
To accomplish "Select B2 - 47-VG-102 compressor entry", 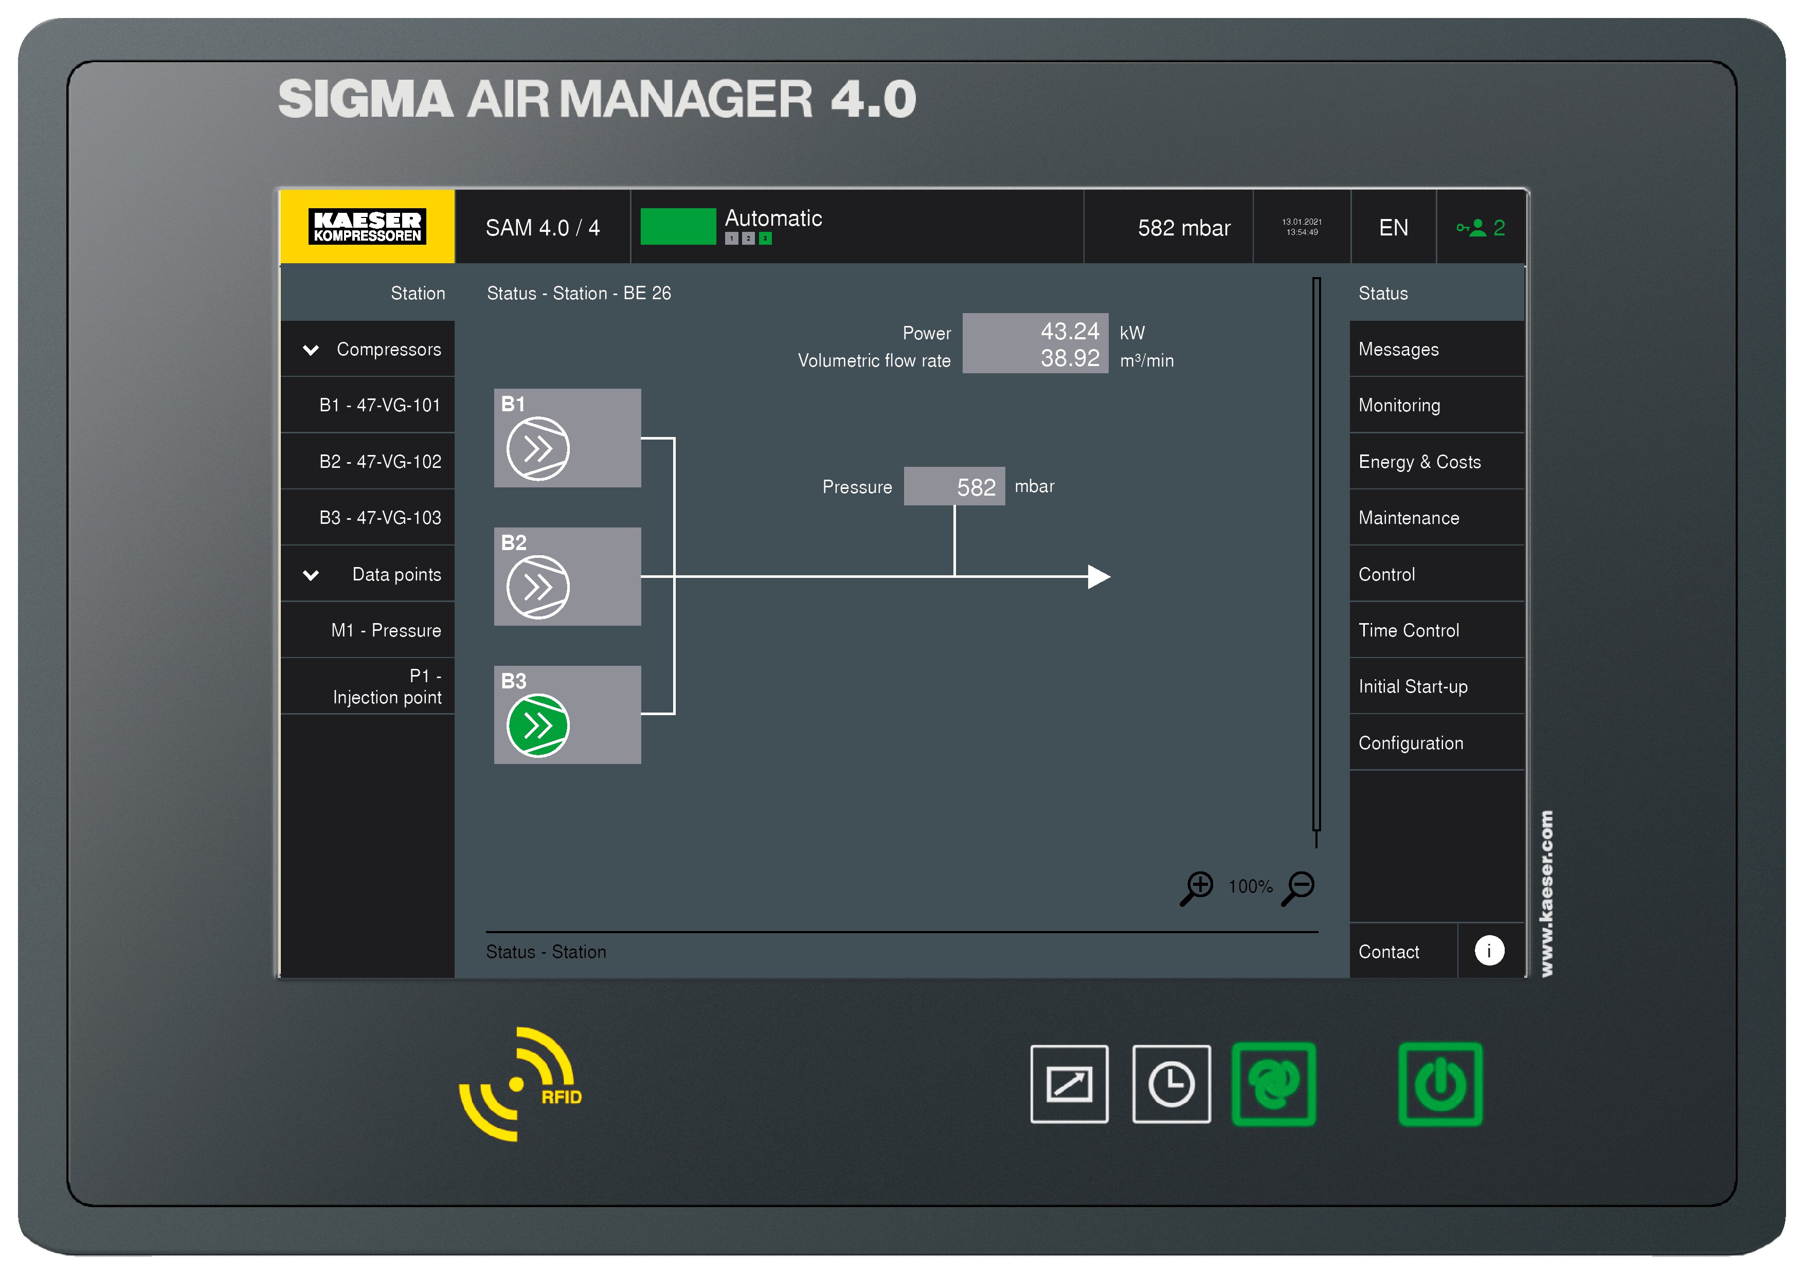I will click(x=380, y=462).
